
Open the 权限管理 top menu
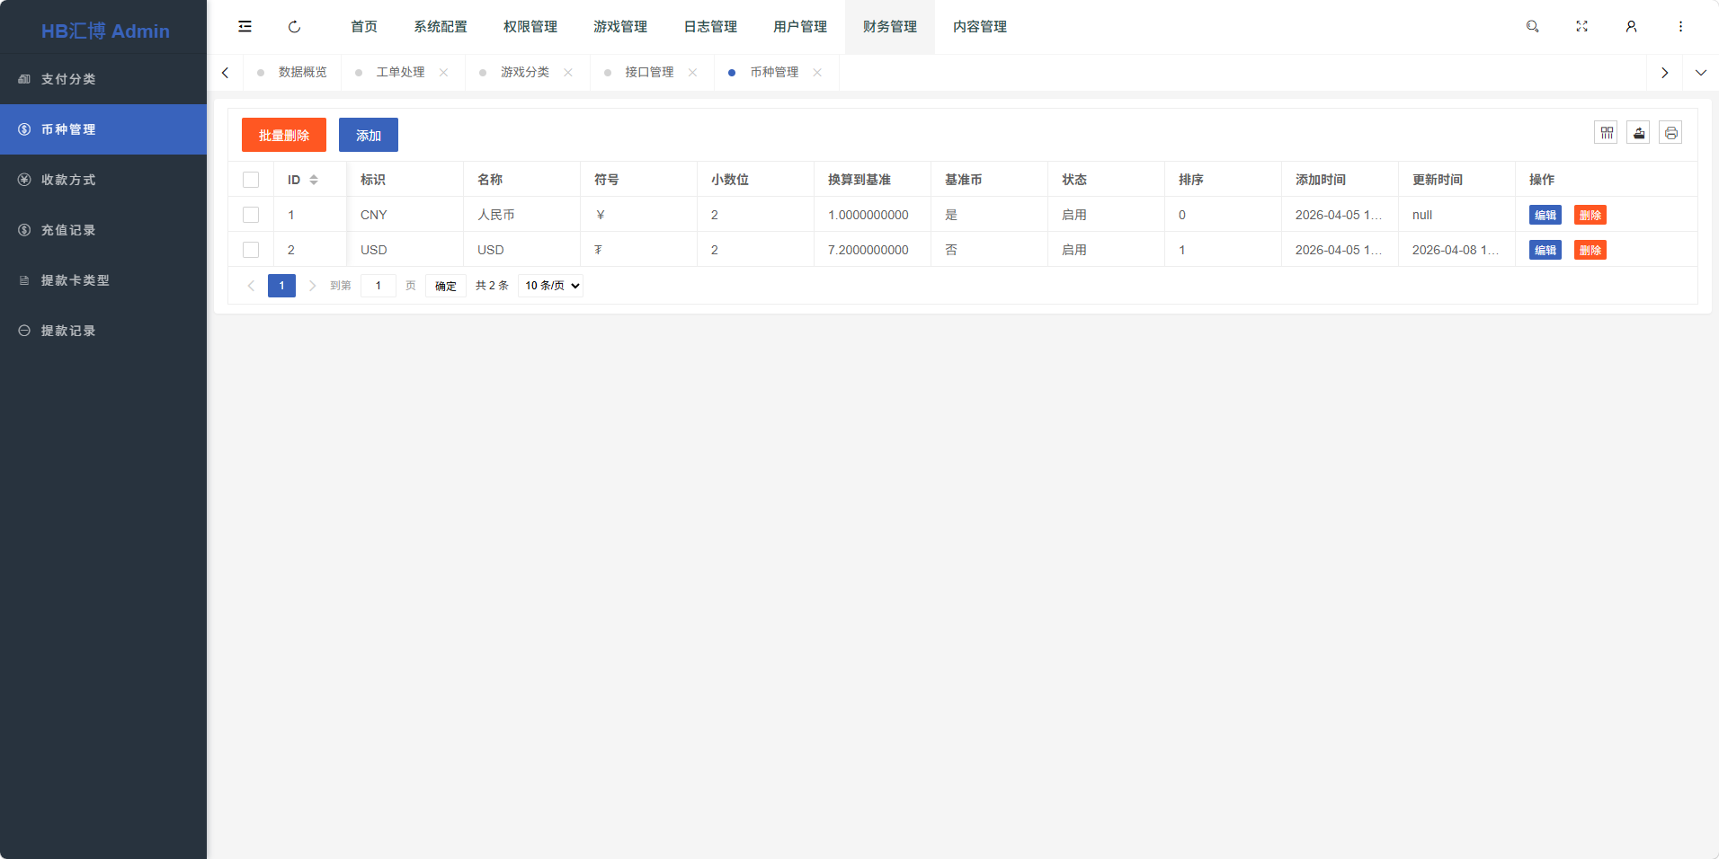[x=530, y=27]
